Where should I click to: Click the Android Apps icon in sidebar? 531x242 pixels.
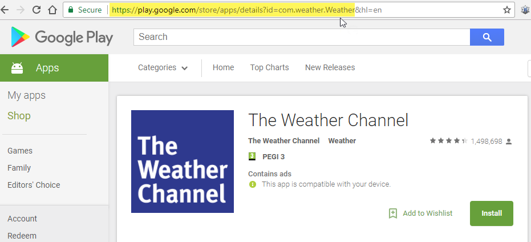pyautogui.click(x=17, y=68)
